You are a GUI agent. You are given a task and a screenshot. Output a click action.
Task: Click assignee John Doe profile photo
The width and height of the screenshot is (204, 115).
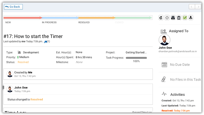click(x=164, y=40)
